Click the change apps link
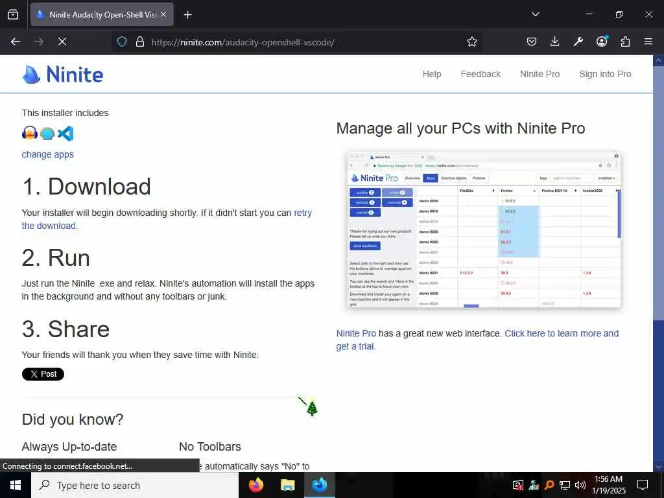Viewport: 664px width, 498px height. tap(48, 154)
